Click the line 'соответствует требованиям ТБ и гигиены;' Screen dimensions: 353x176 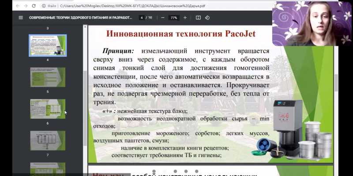click(x=167, y=155)
